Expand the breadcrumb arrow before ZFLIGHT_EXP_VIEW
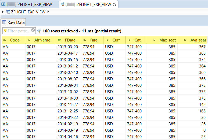The image size is (208, 140). pos(3,12)
